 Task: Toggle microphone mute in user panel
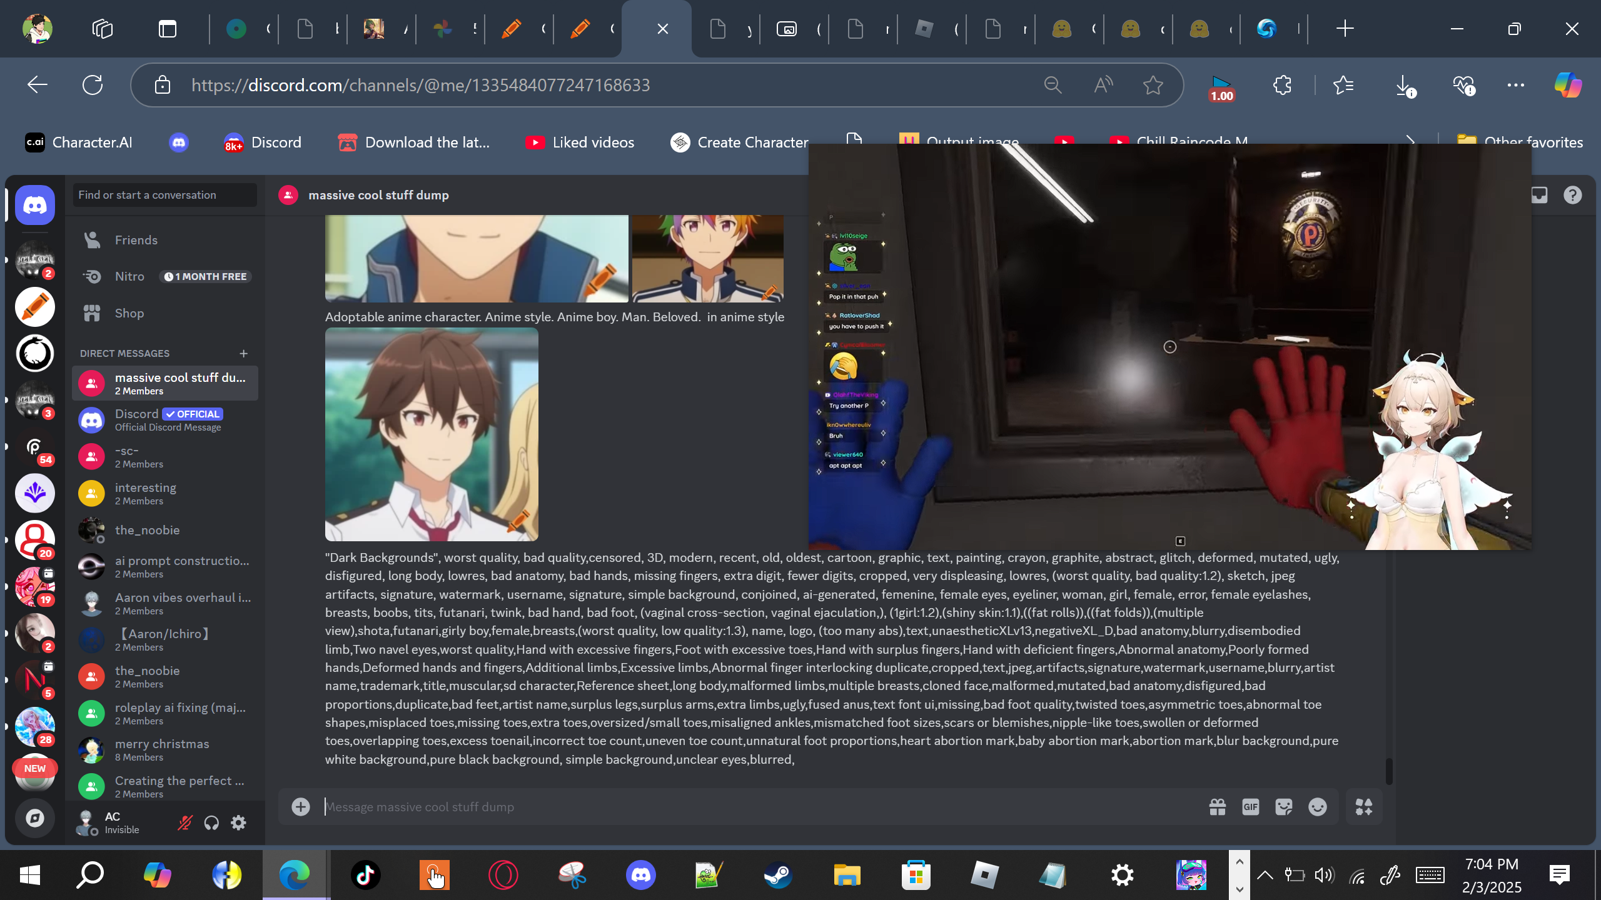[x=184, y=823]
